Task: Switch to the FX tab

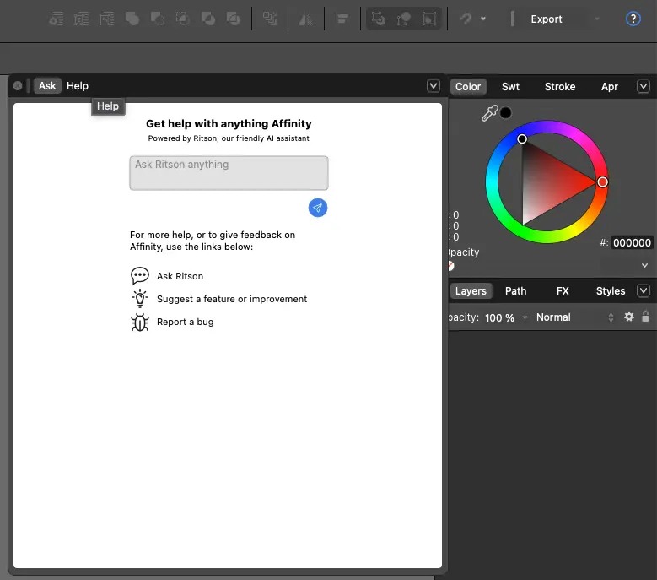Action: 563,291
